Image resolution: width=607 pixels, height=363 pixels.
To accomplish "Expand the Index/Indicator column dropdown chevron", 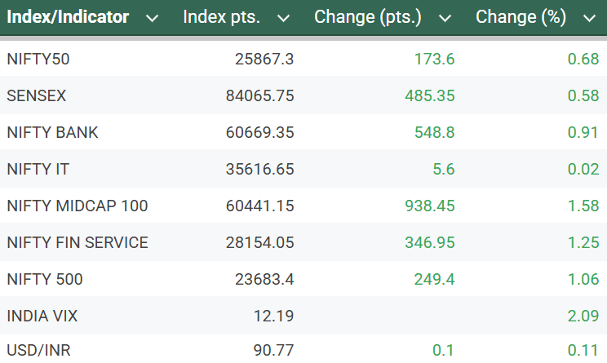I will coord(152,18).
